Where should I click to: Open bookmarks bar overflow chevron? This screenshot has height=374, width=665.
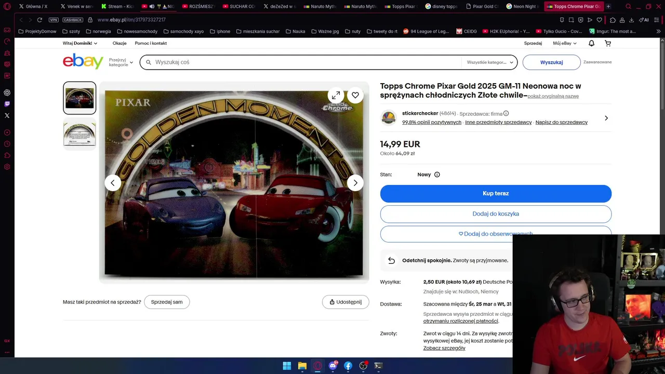coord(659,31)
